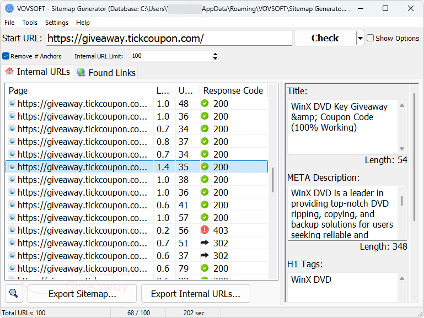424x318 pixels.
Task: Click green check icon in highlighted 1.4 row
Action: point(205,166)
